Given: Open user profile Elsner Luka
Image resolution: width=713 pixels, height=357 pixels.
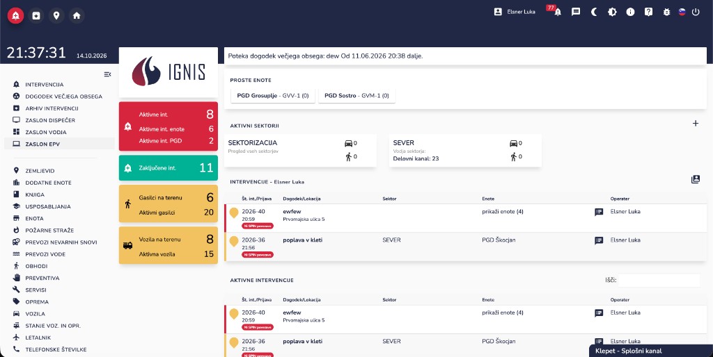Looking at the screenshot, I should (x=515, y=12).
